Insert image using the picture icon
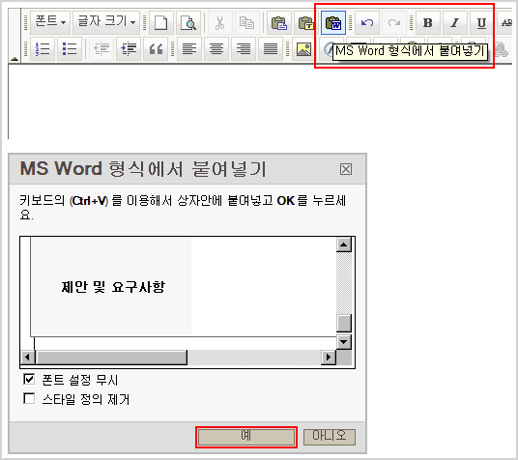Image resolution: width=518 pixels, height=460 pixels. (303, 49)
